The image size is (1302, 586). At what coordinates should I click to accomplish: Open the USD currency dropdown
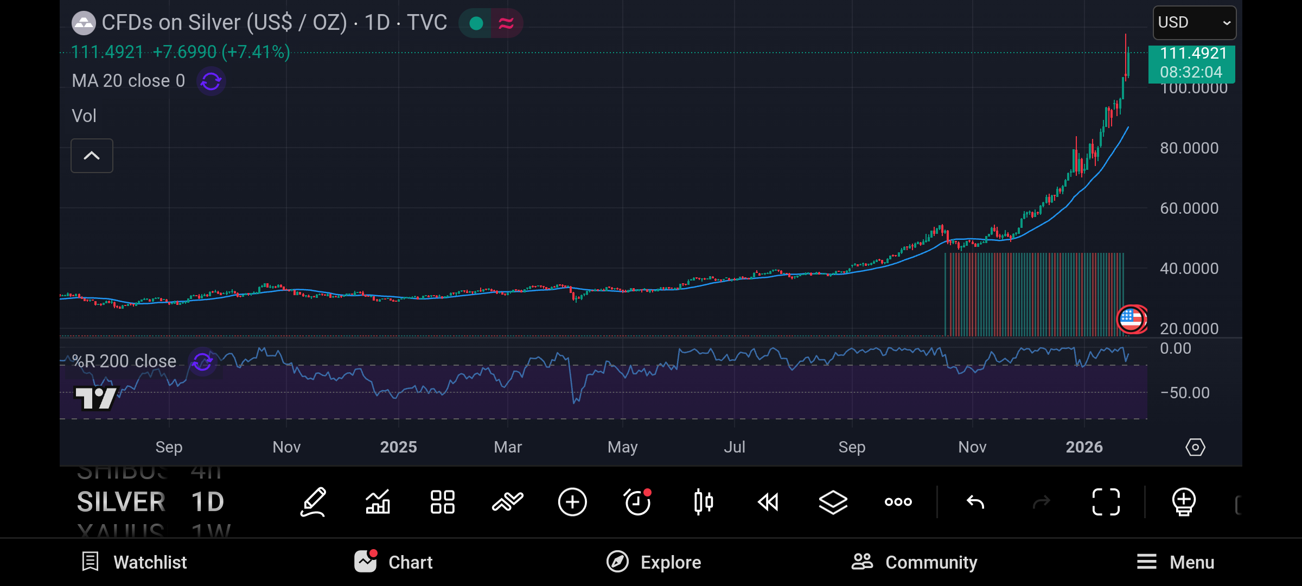pos(1194,23)
